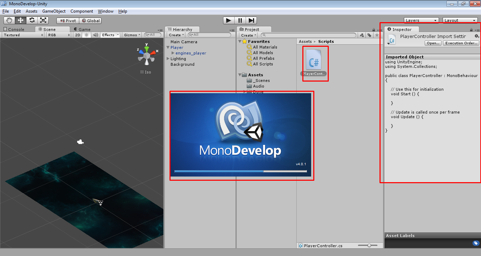Open the Hierarchy Create dropdown
Viewport: 481px width, 256px height.
pos(176,35)
